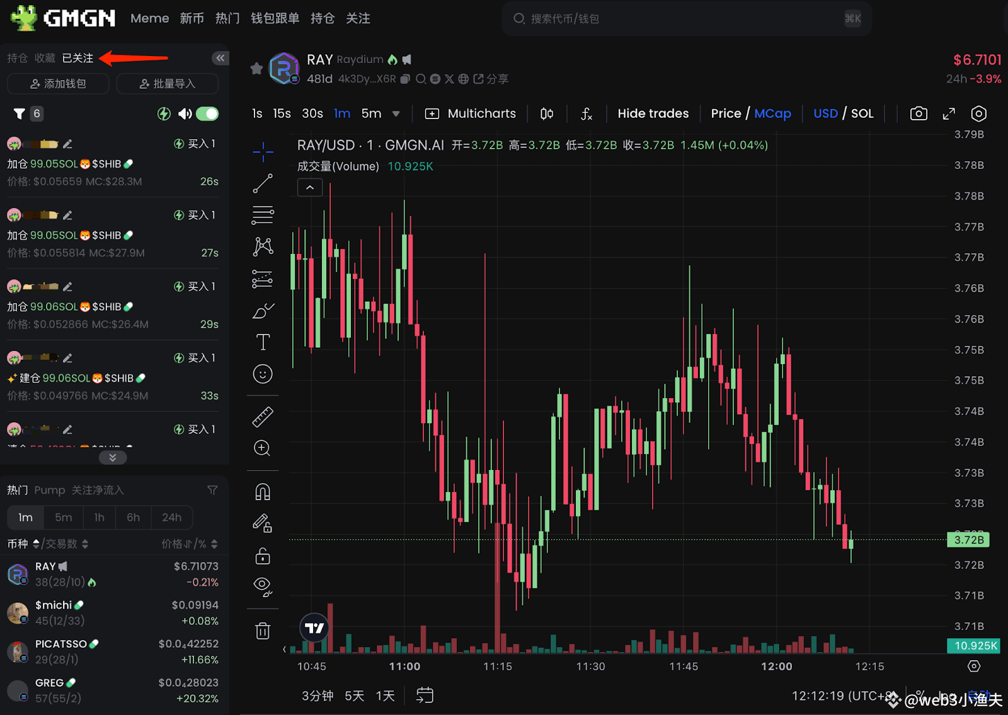Expand the wallet activity list chevron
The height and width of the screenshot is (715, 1008).
point(112,457)
